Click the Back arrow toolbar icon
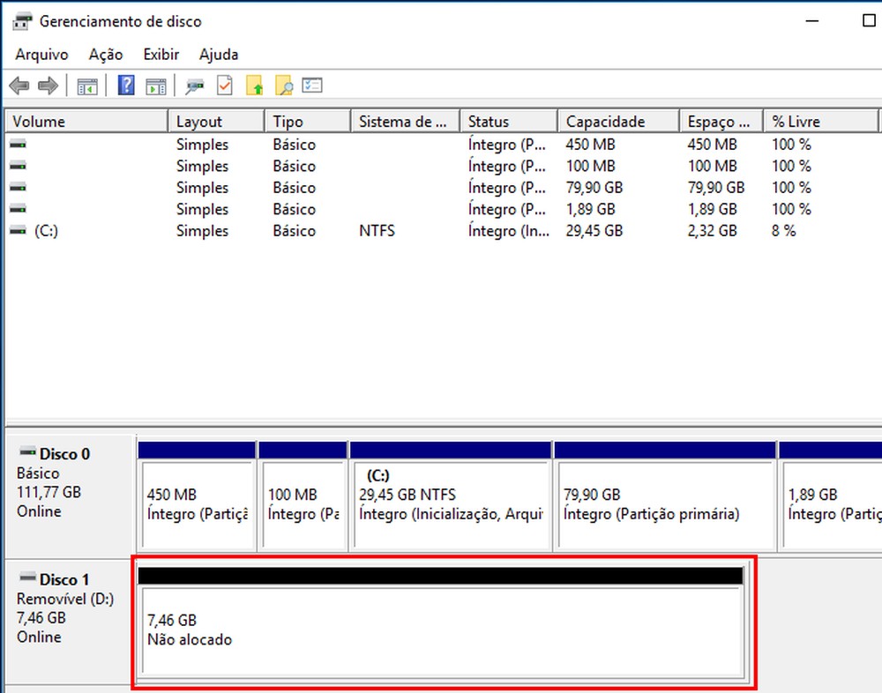 point(19,86)
